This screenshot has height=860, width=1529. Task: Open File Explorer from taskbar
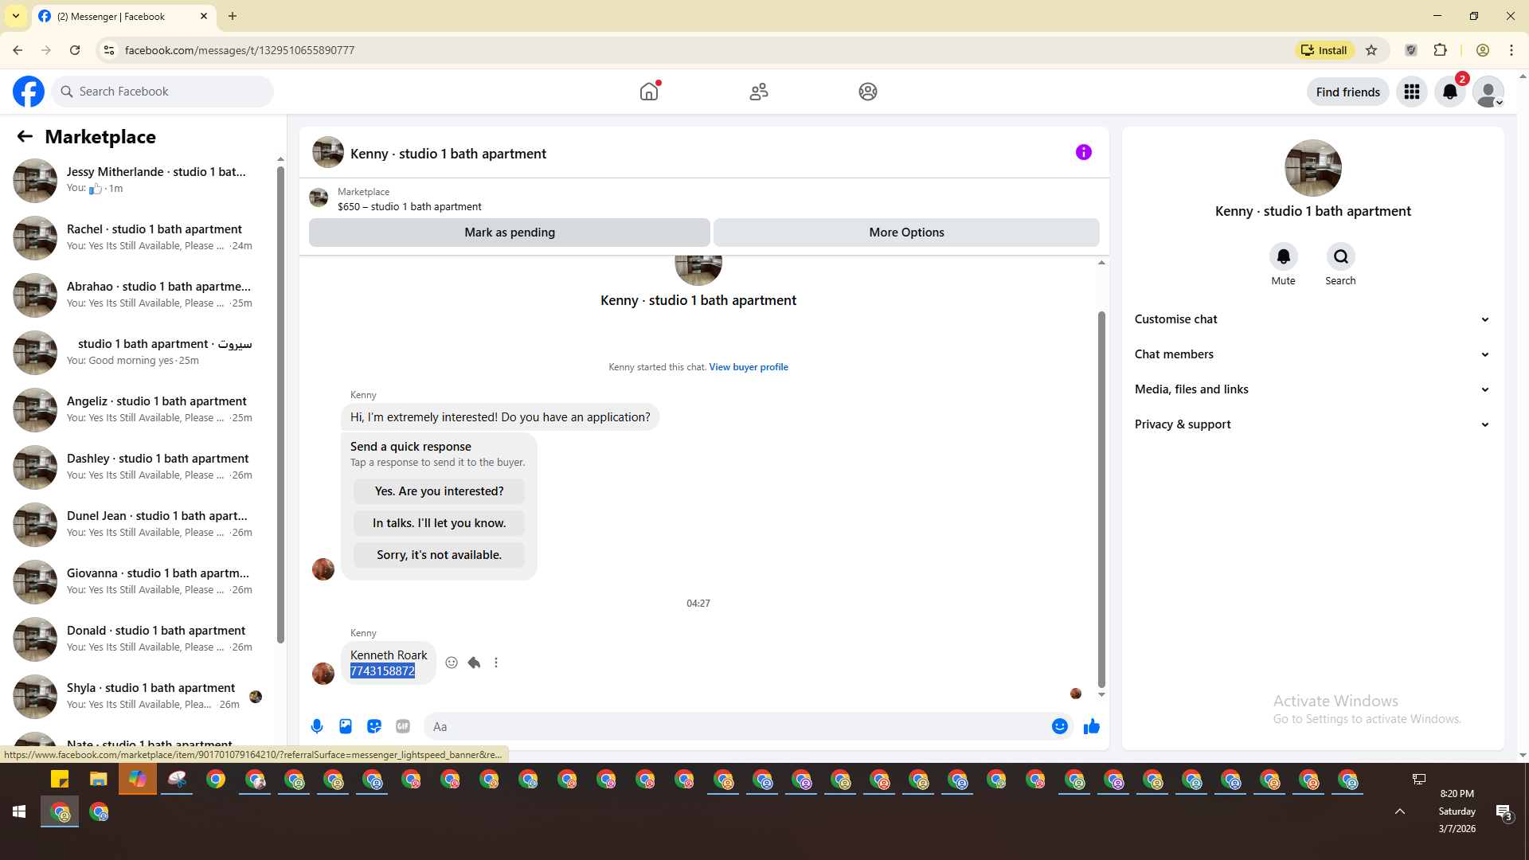99,780
